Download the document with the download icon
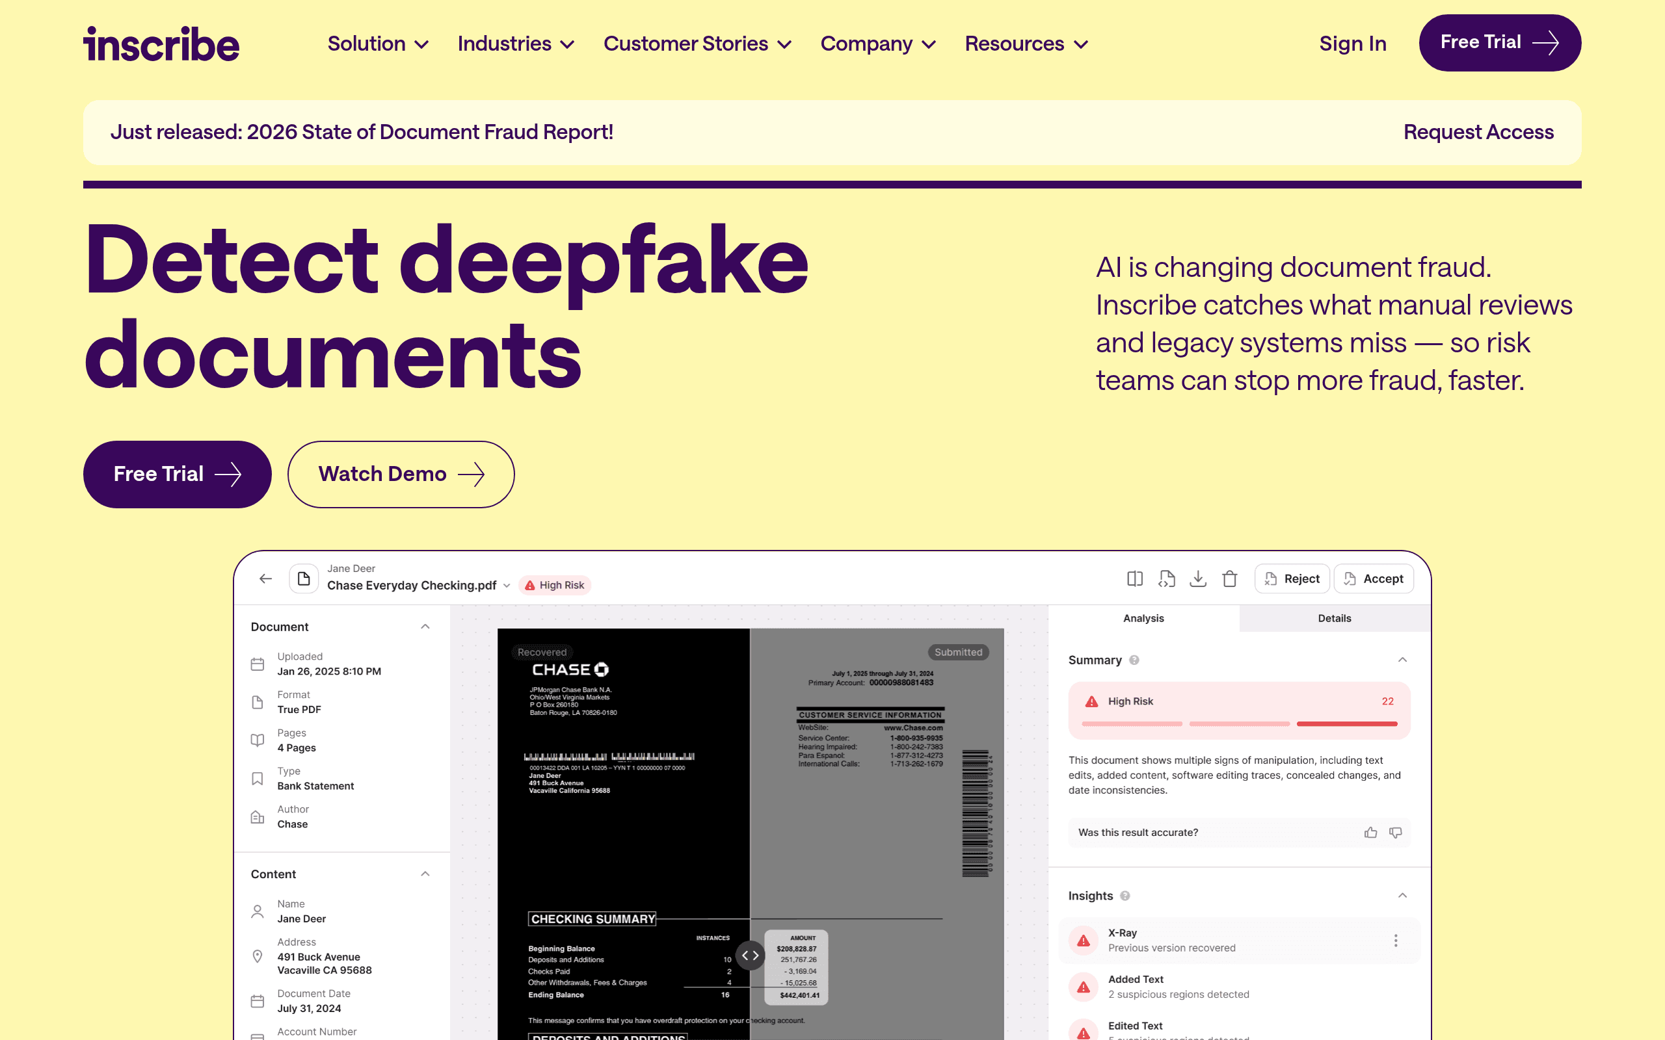 (x=1198, y=578)
